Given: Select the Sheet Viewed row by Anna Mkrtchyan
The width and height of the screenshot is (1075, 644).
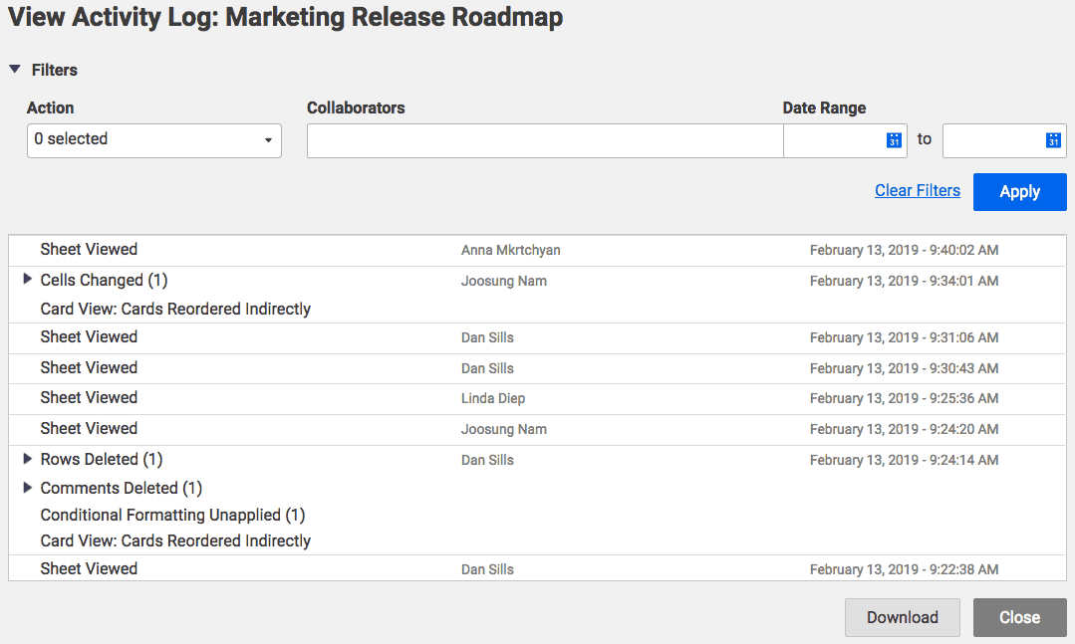Looking at the screenshot, I should (89, 250).
